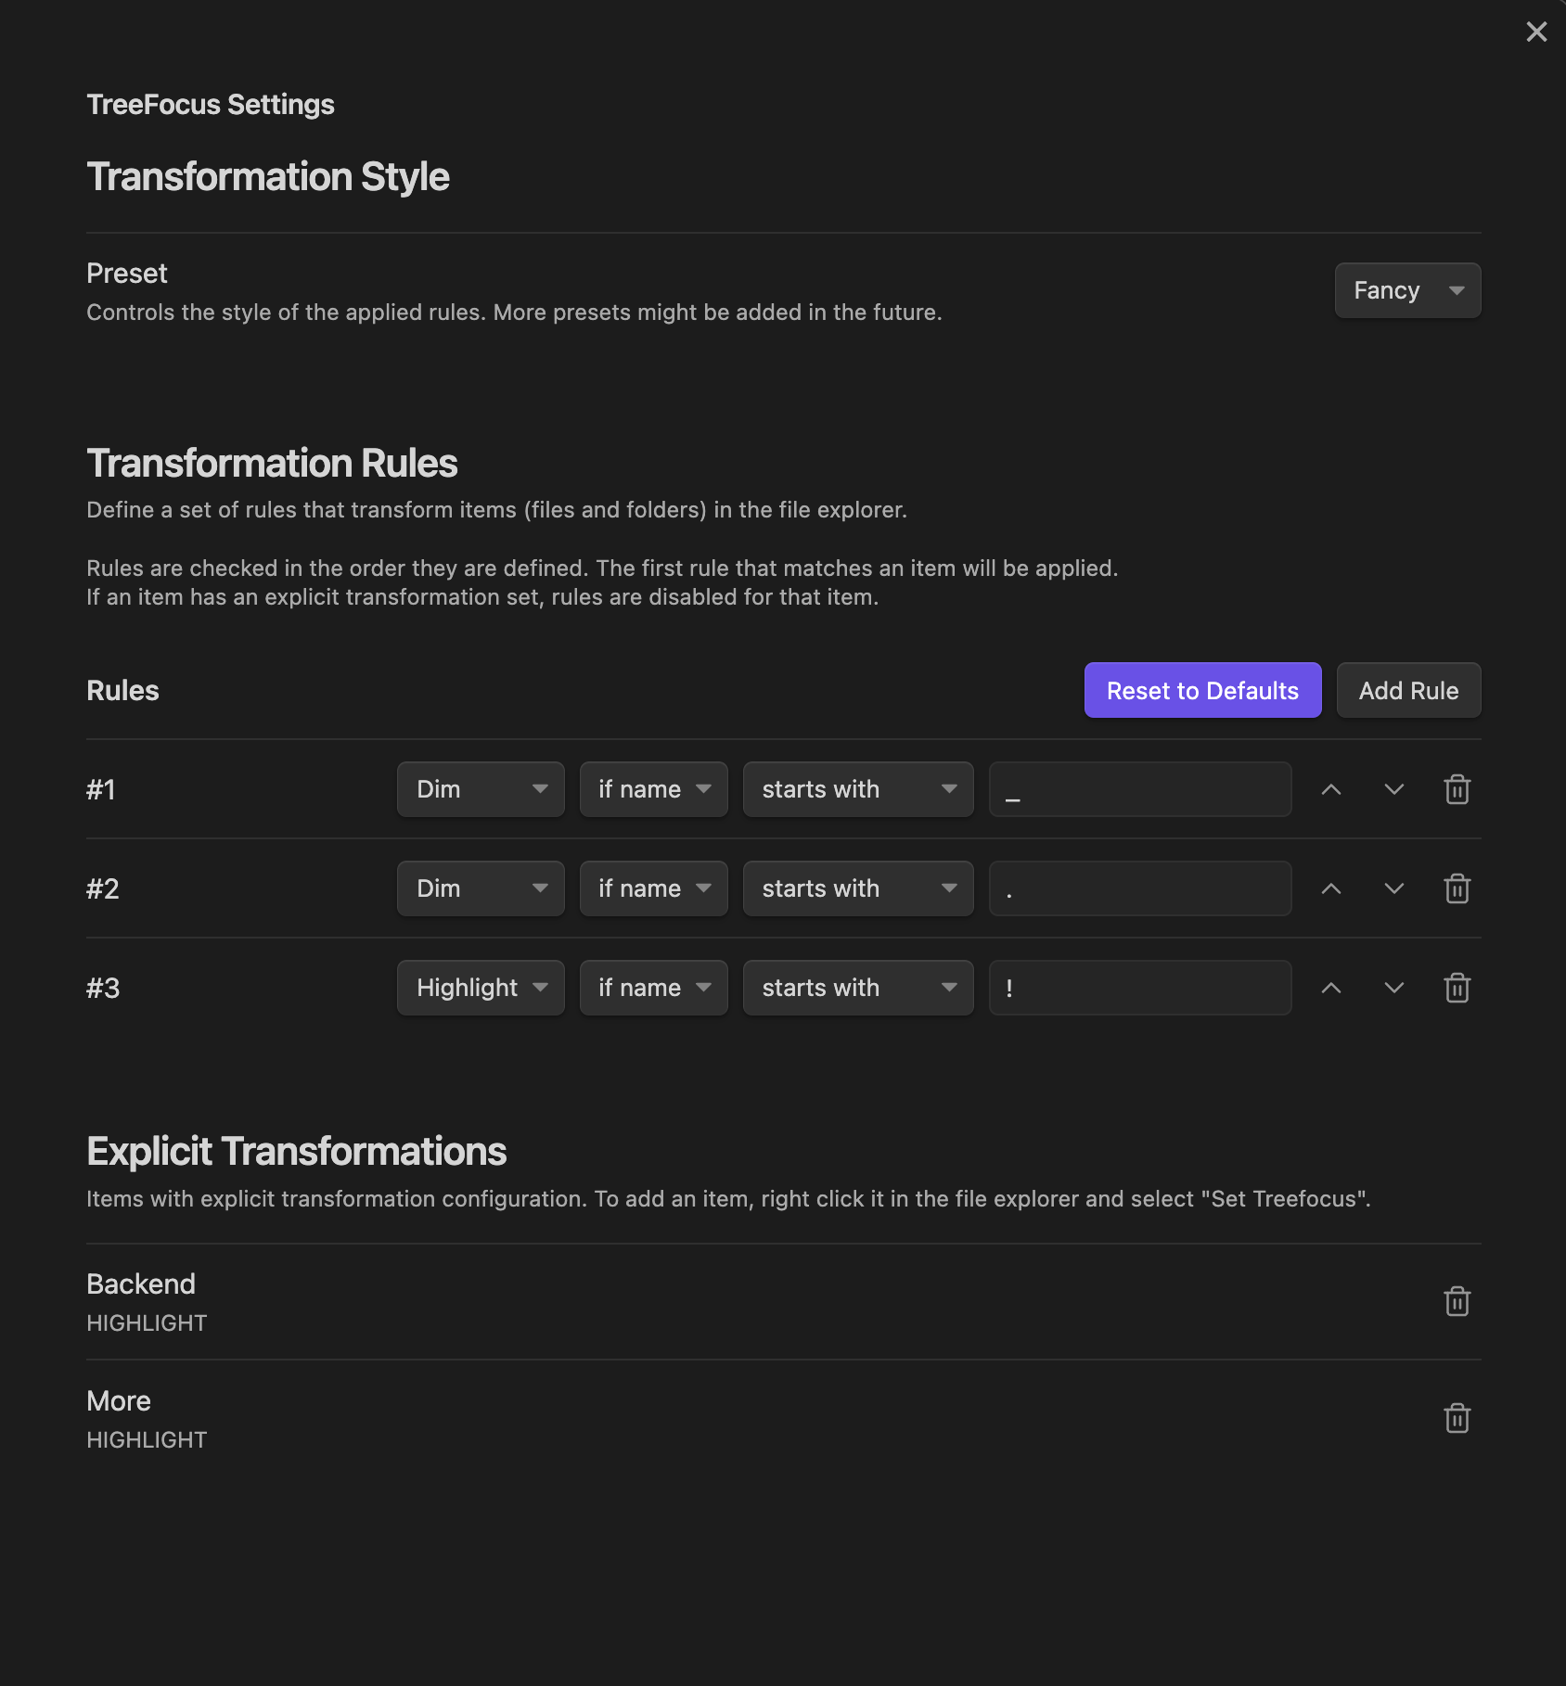Viewport: 1566px width, 1686px height.
Task: Move rule #3 up using chevron arrow
Action: point(1331,988)
